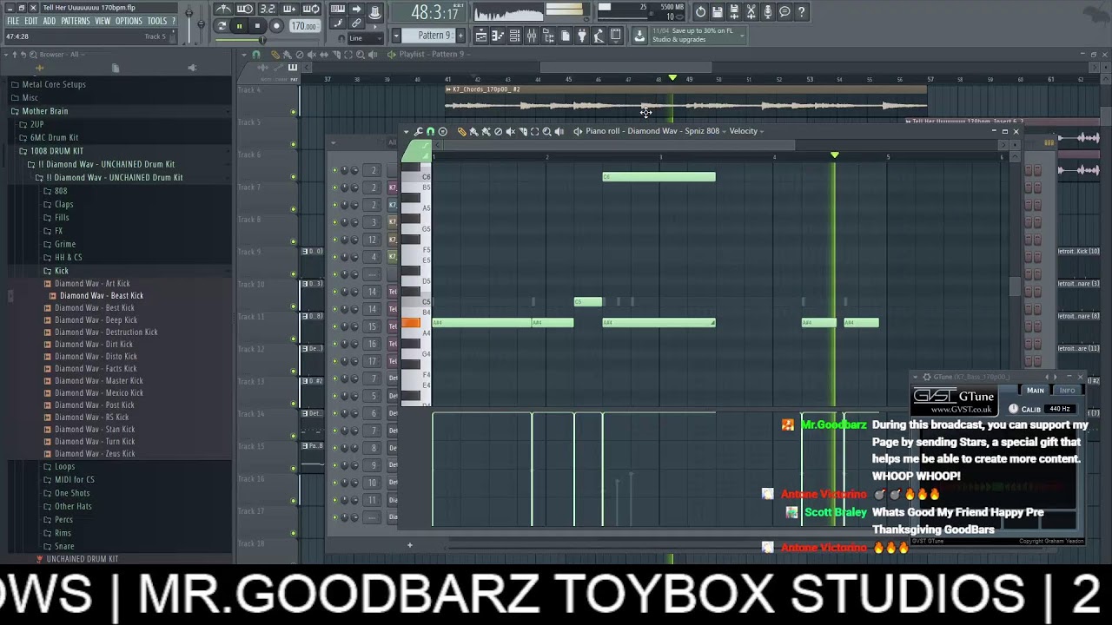Pause playback with the transport button
1112x625 pixels.
(x=239, y=26)
